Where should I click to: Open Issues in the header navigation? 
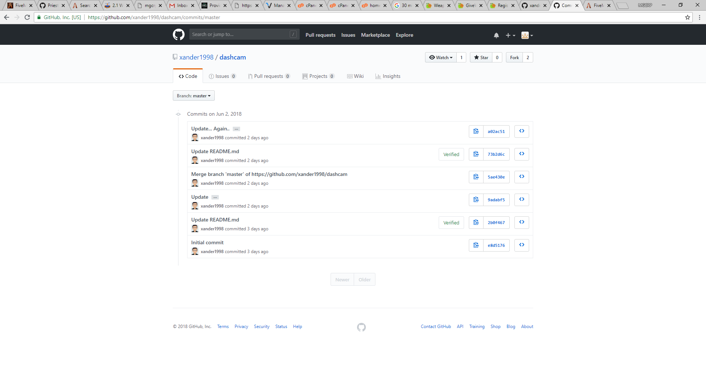348,35
